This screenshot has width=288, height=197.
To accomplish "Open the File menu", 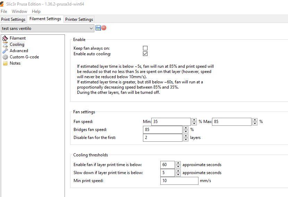I will (x=4, y=11).
